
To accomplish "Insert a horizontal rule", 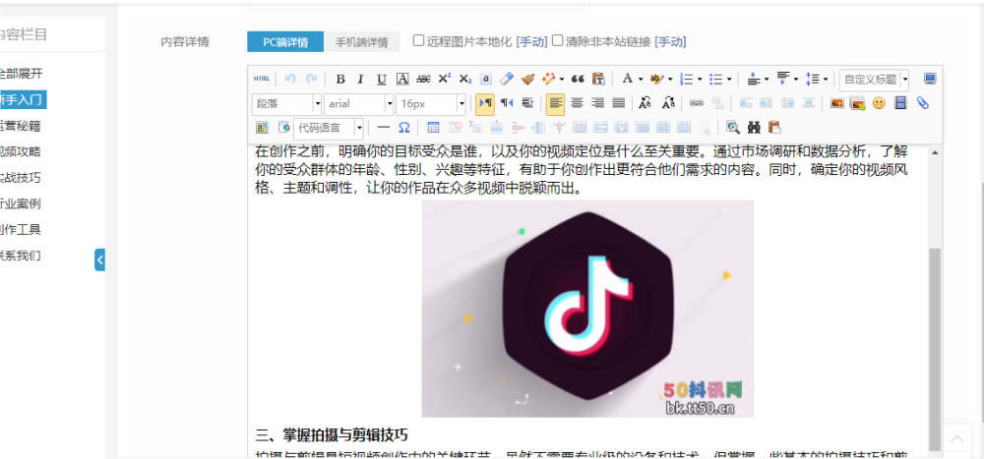I will (384, 128).
